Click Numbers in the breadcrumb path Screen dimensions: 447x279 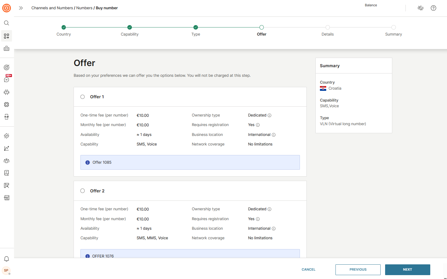[84, 8]
